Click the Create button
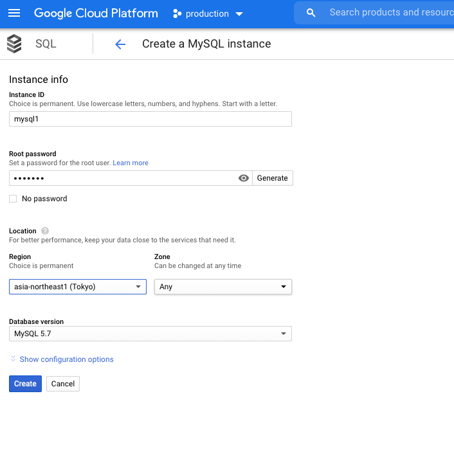Screen dimensions: 454x459 click(x=25, y=384)
